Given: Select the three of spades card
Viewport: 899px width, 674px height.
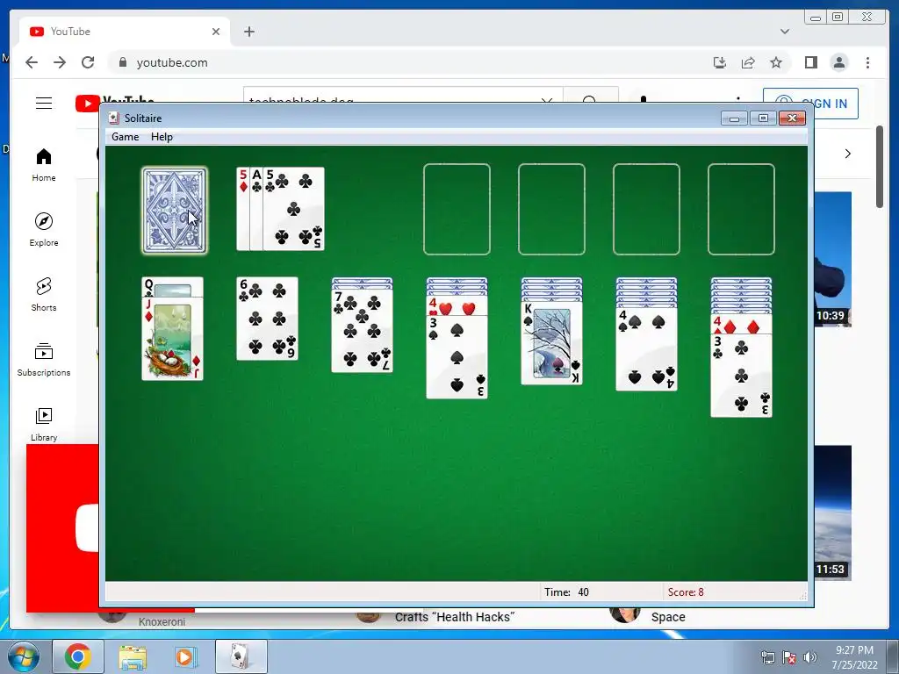Looking at the screenshot, I should [x=457, y=356].
